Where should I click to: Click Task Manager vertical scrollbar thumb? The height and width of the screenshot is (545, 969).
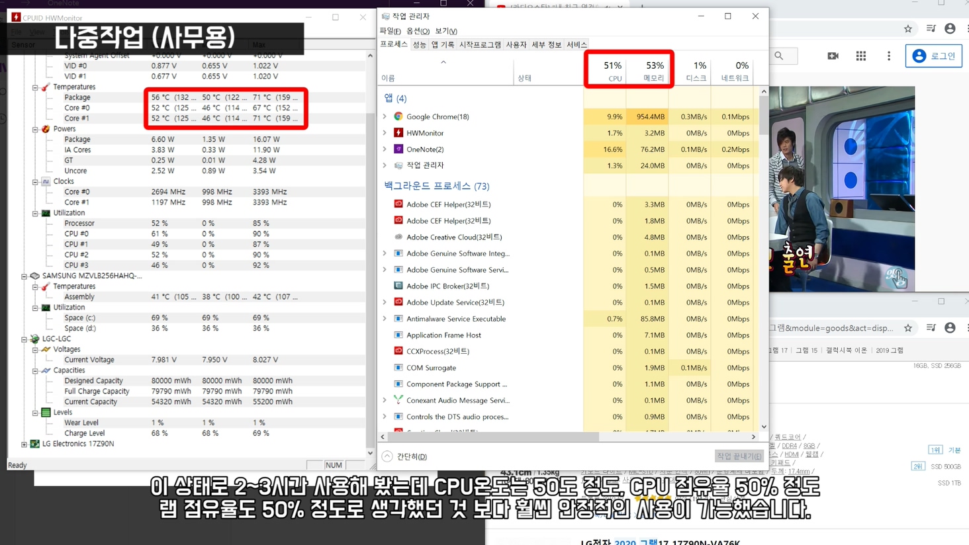tap(764, 114)
